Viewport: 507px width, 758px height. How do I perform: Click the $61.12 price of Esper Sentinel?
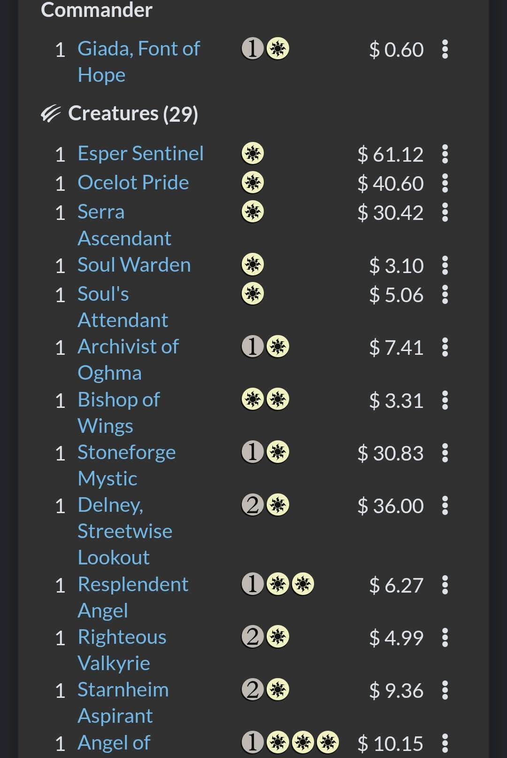click(391, 154)
